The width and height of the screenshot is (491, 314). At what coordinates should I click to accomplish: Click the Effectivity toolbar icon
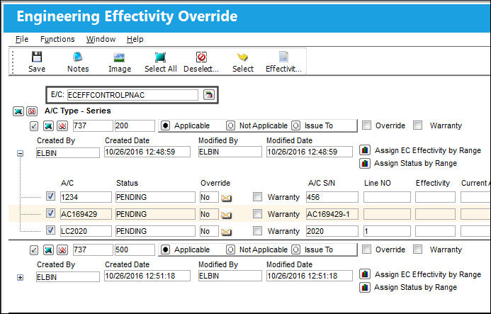click(283, 57)
